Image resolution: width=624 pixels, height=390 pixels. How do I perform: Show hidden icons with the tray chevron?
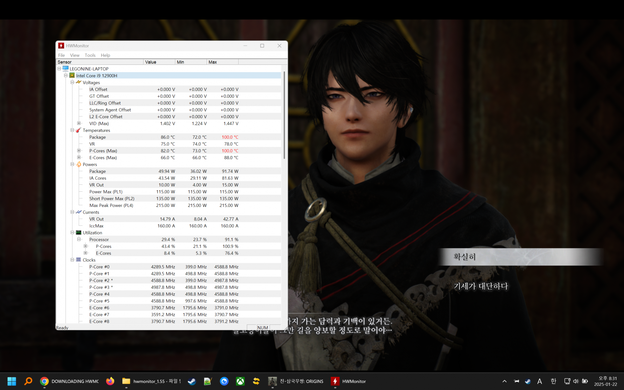click(x=504, y=381)
